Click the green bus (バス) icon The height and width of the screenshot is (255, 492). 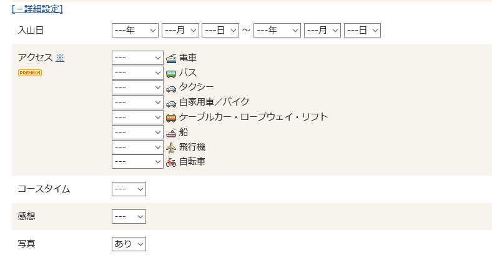pyautogui.click(x=171, y=74)
